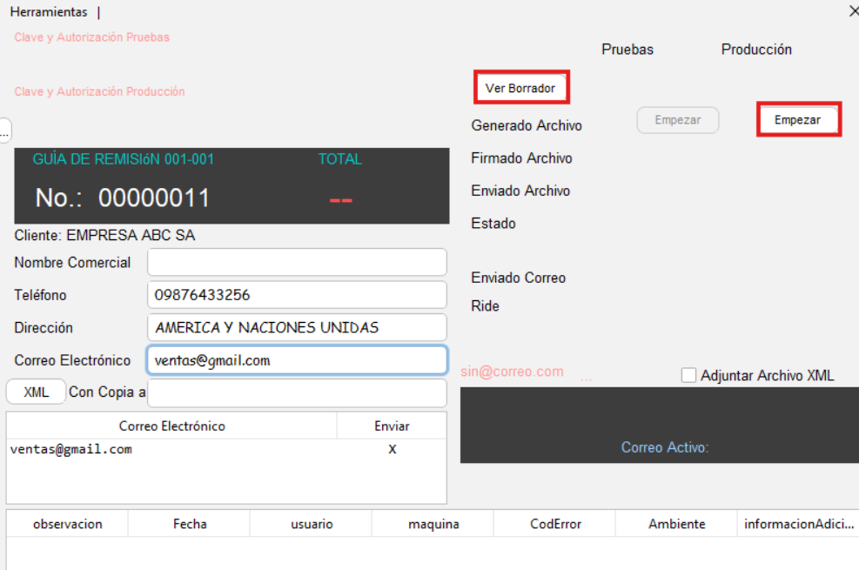
Task: Click the XML button
Action: click(x=36, y=392)
